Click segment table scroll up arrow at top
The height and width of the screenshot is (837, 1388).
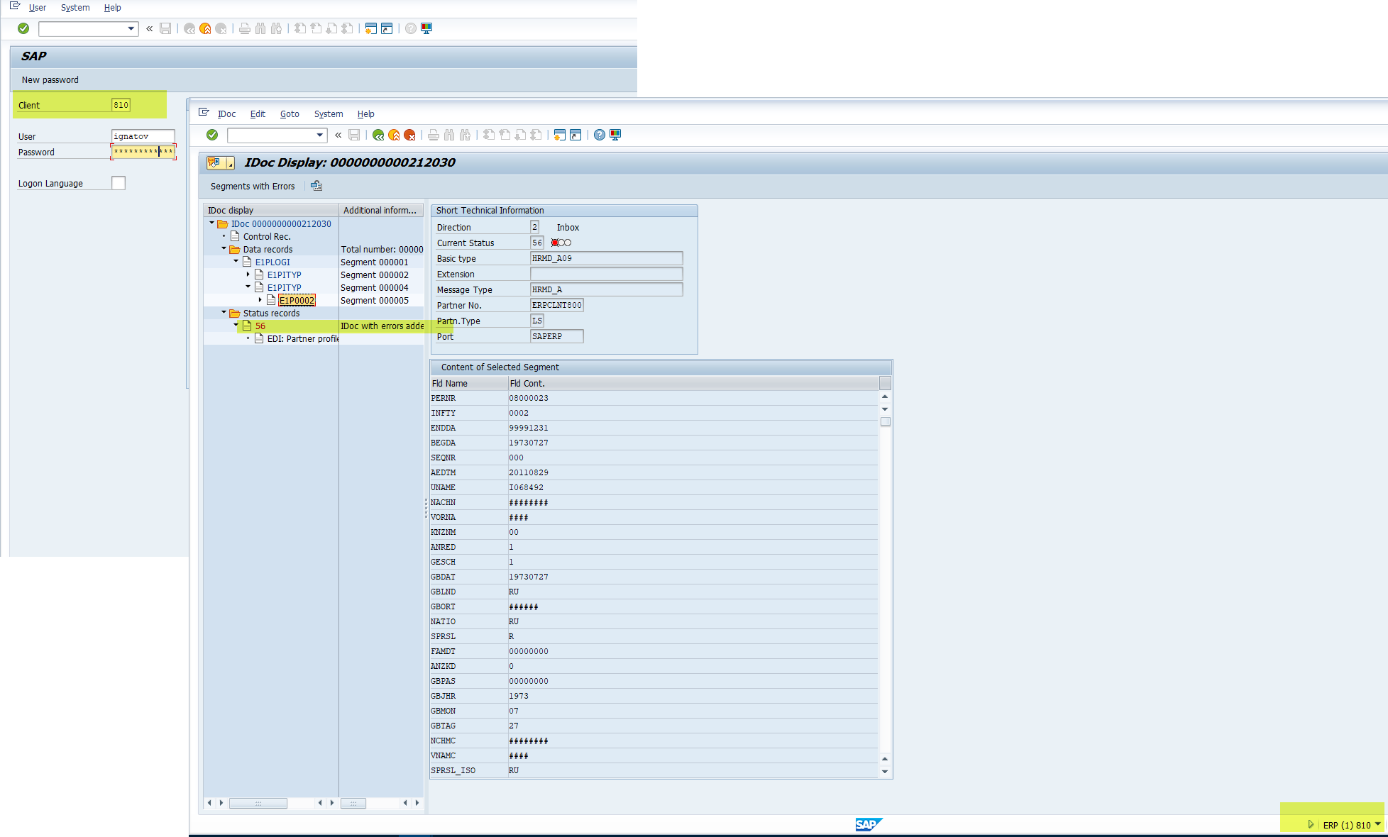885,397
